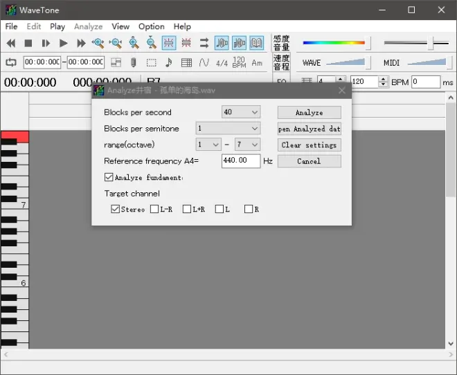
Task: Click the vertical scrollbar down arrow
Action: point(451,344)
